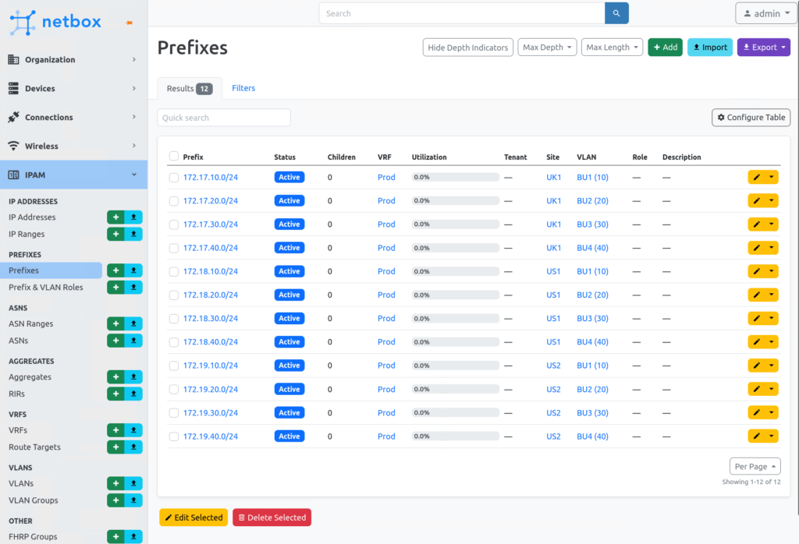The width and height of the screenshot is (799, 544).
Task: Select the magnifying glass search icon
Action: (616, 13)
